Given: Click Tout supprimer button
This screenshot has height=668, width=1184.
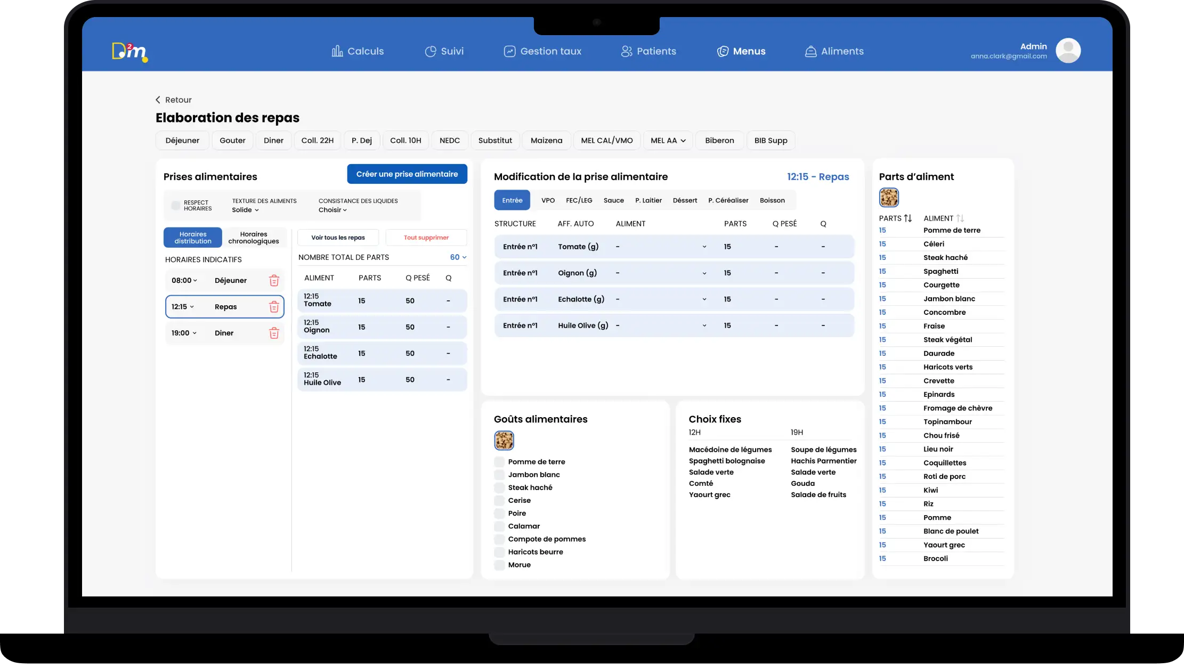Looking at the screenshot, I should (x=426, y=238).
